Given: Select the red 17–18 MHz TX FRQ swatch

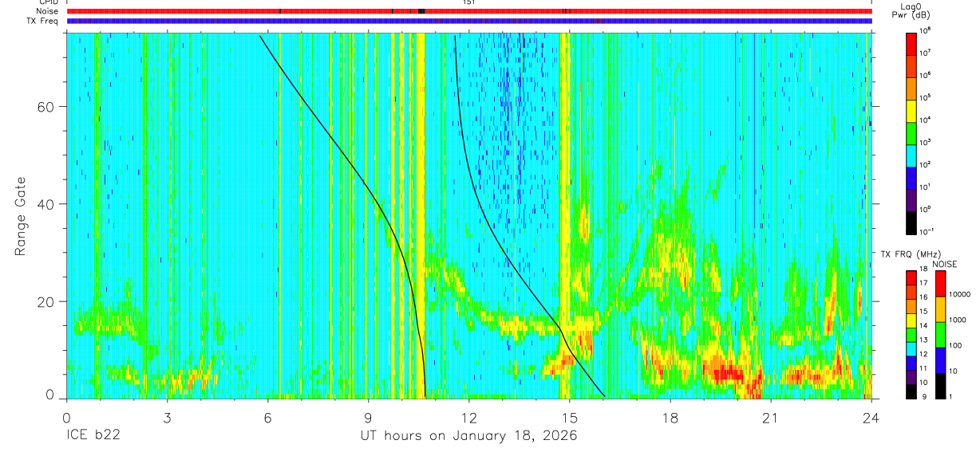Looking at the screenshot, I should pos(911,277).
